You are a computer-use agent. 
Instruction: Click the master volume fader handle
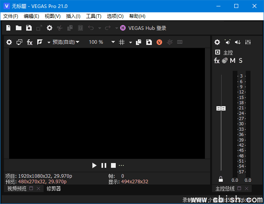221,108
